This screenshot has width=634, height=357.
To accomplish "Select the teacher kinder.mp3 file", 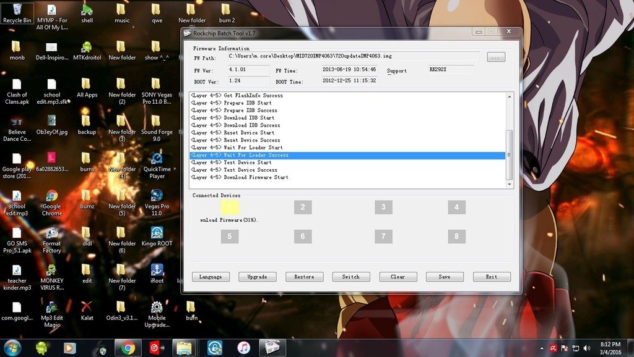I will [x=17, y=277].
